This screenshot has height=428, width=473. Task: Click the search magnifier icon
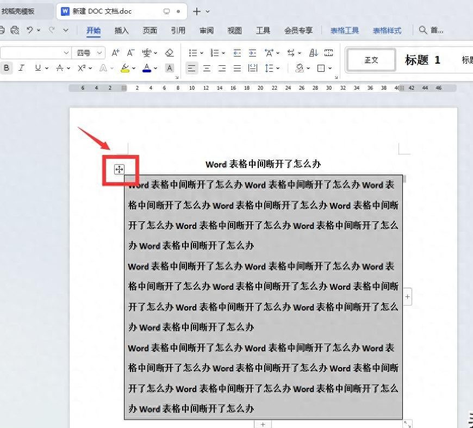(x=423, y=30)
